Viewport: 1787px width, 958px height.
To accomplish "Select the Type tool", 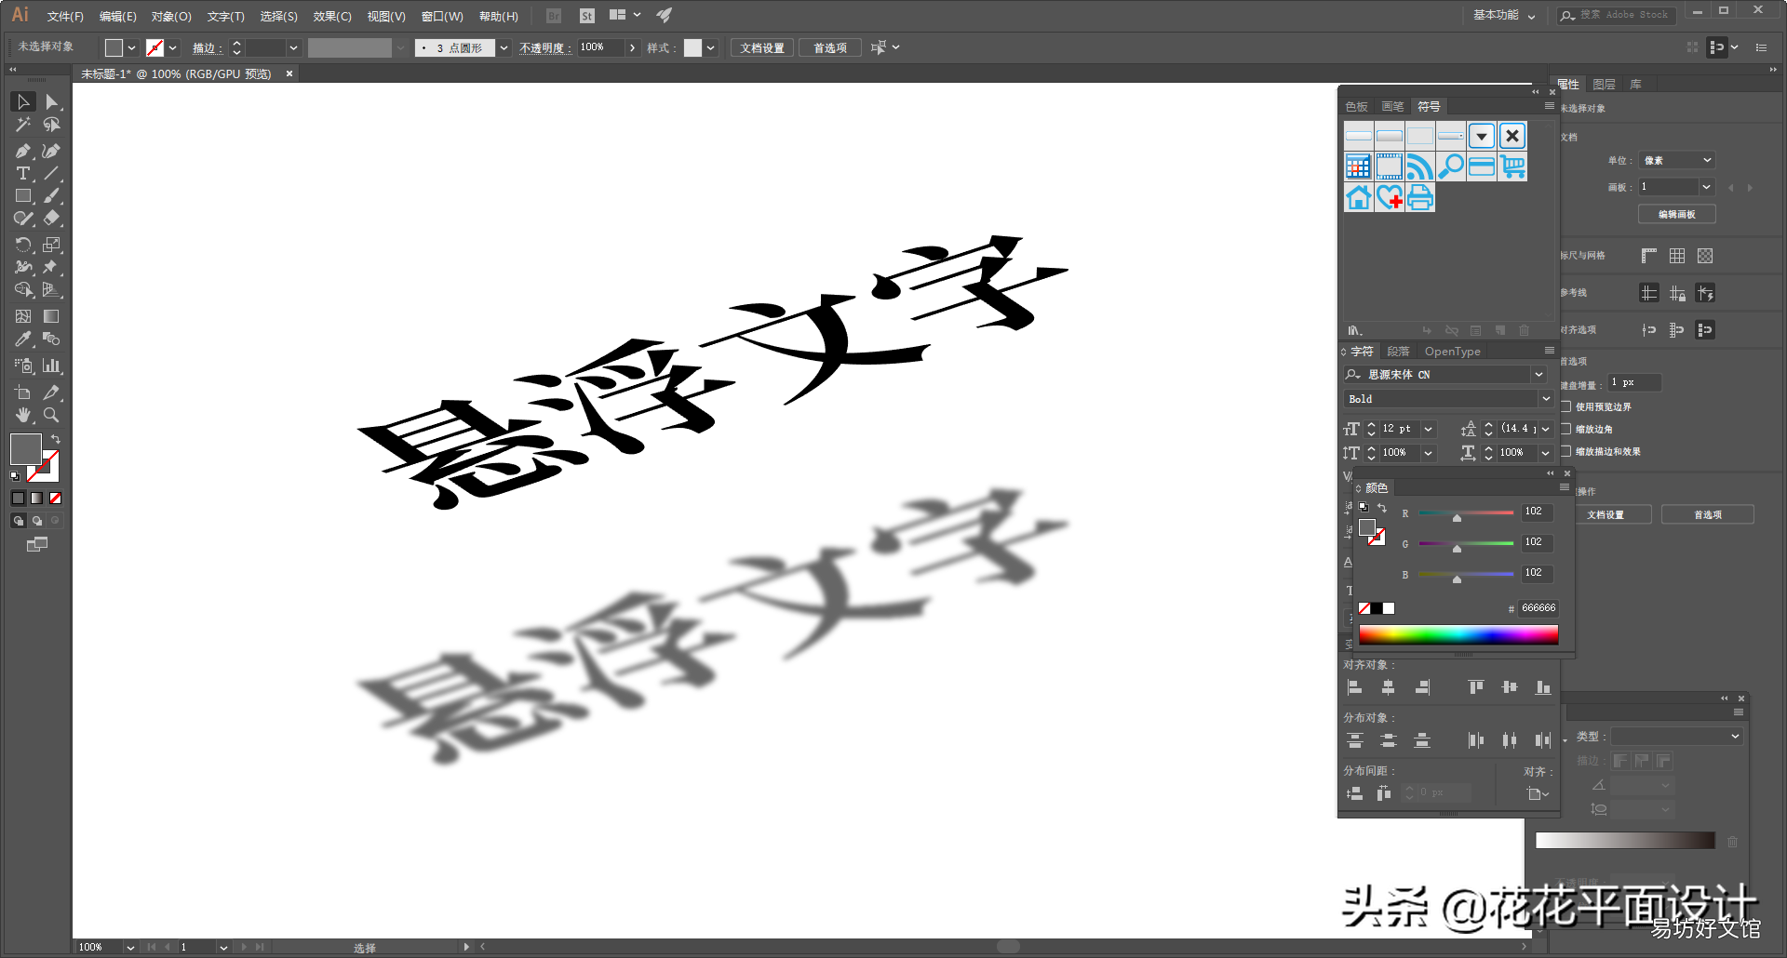I will coord(23,173).
